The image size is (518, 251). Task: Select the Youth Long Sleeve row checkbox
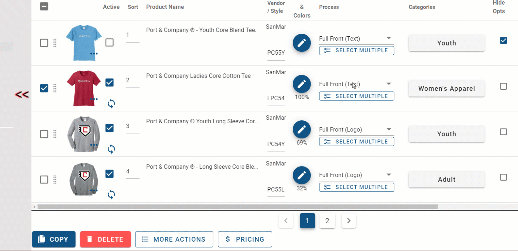tap(44, 134)
